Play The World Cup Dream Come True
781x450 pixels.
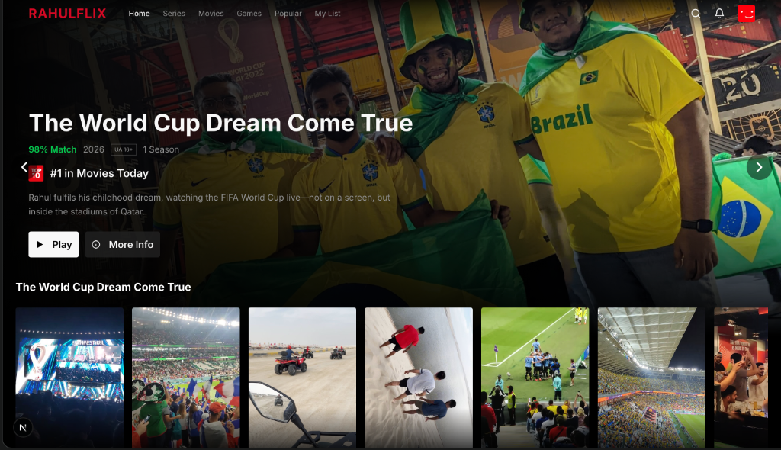(x=53, y=244)
